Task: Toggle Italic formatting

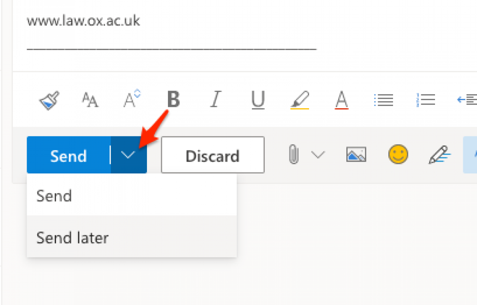Action: 216,99
